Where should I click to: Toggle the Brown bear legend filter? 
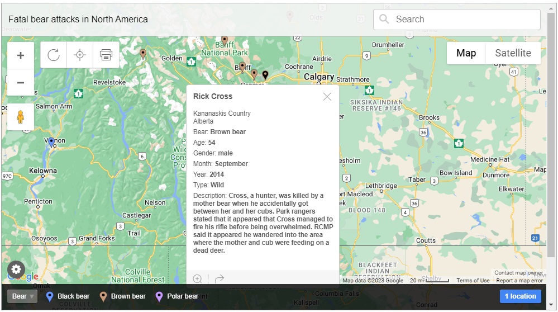pyautogui.click(x=123, y=296)
